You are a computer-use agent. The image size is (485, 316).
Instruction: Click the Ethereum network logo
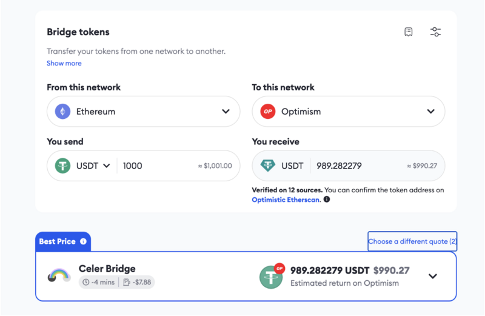[63, 112]
